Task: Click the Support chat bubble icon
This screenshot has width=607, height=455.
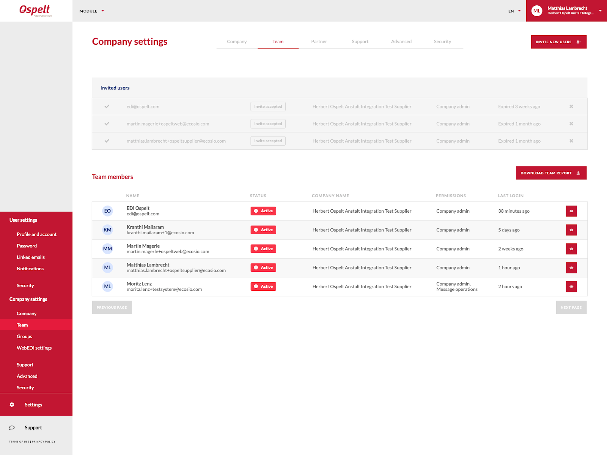Action: [12, 427]
